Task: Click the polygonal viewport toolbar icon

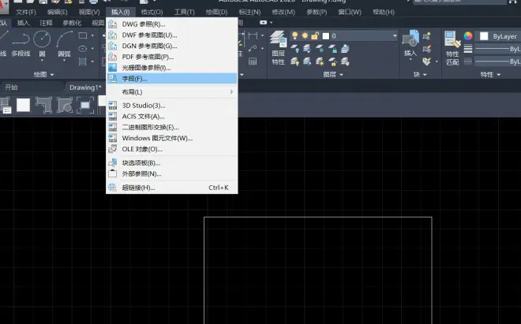Action: point(43,105)
